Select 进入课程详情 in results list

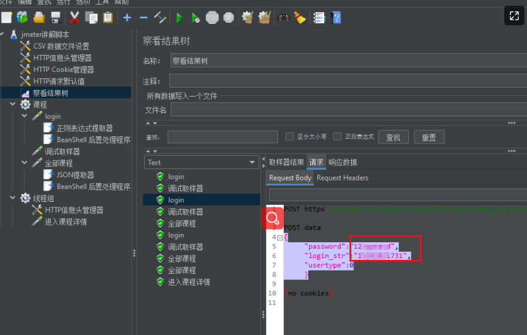click(x=189, y=282)
